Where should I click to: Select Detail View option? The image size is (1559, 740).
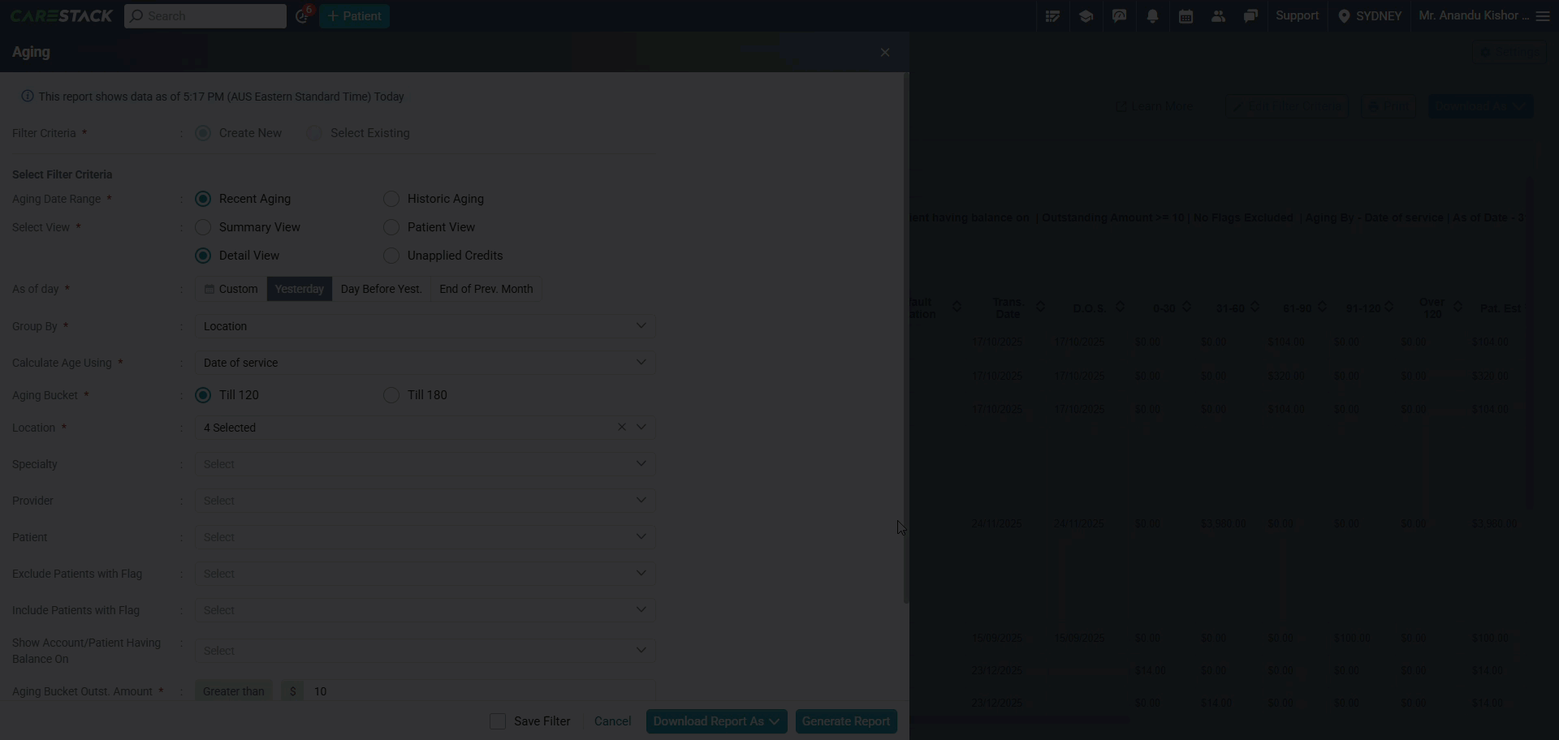click(203, 256)
